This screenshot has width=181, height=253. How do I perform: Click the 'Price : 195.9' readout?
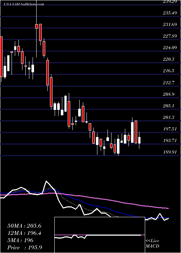coord(25,248)
